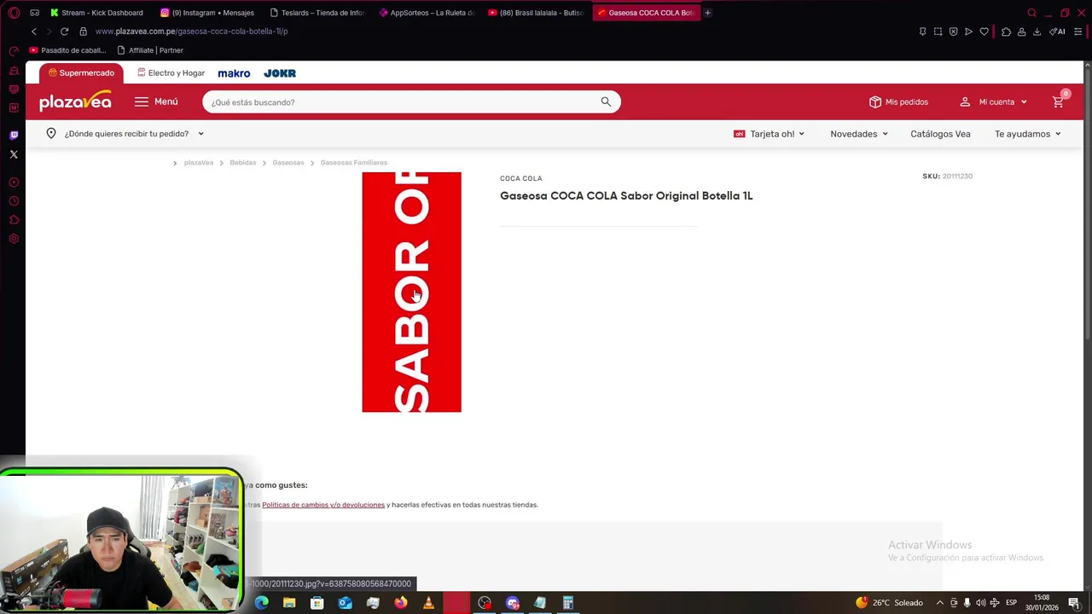Open the browser downloads icon

click(x=1037, y=32)
